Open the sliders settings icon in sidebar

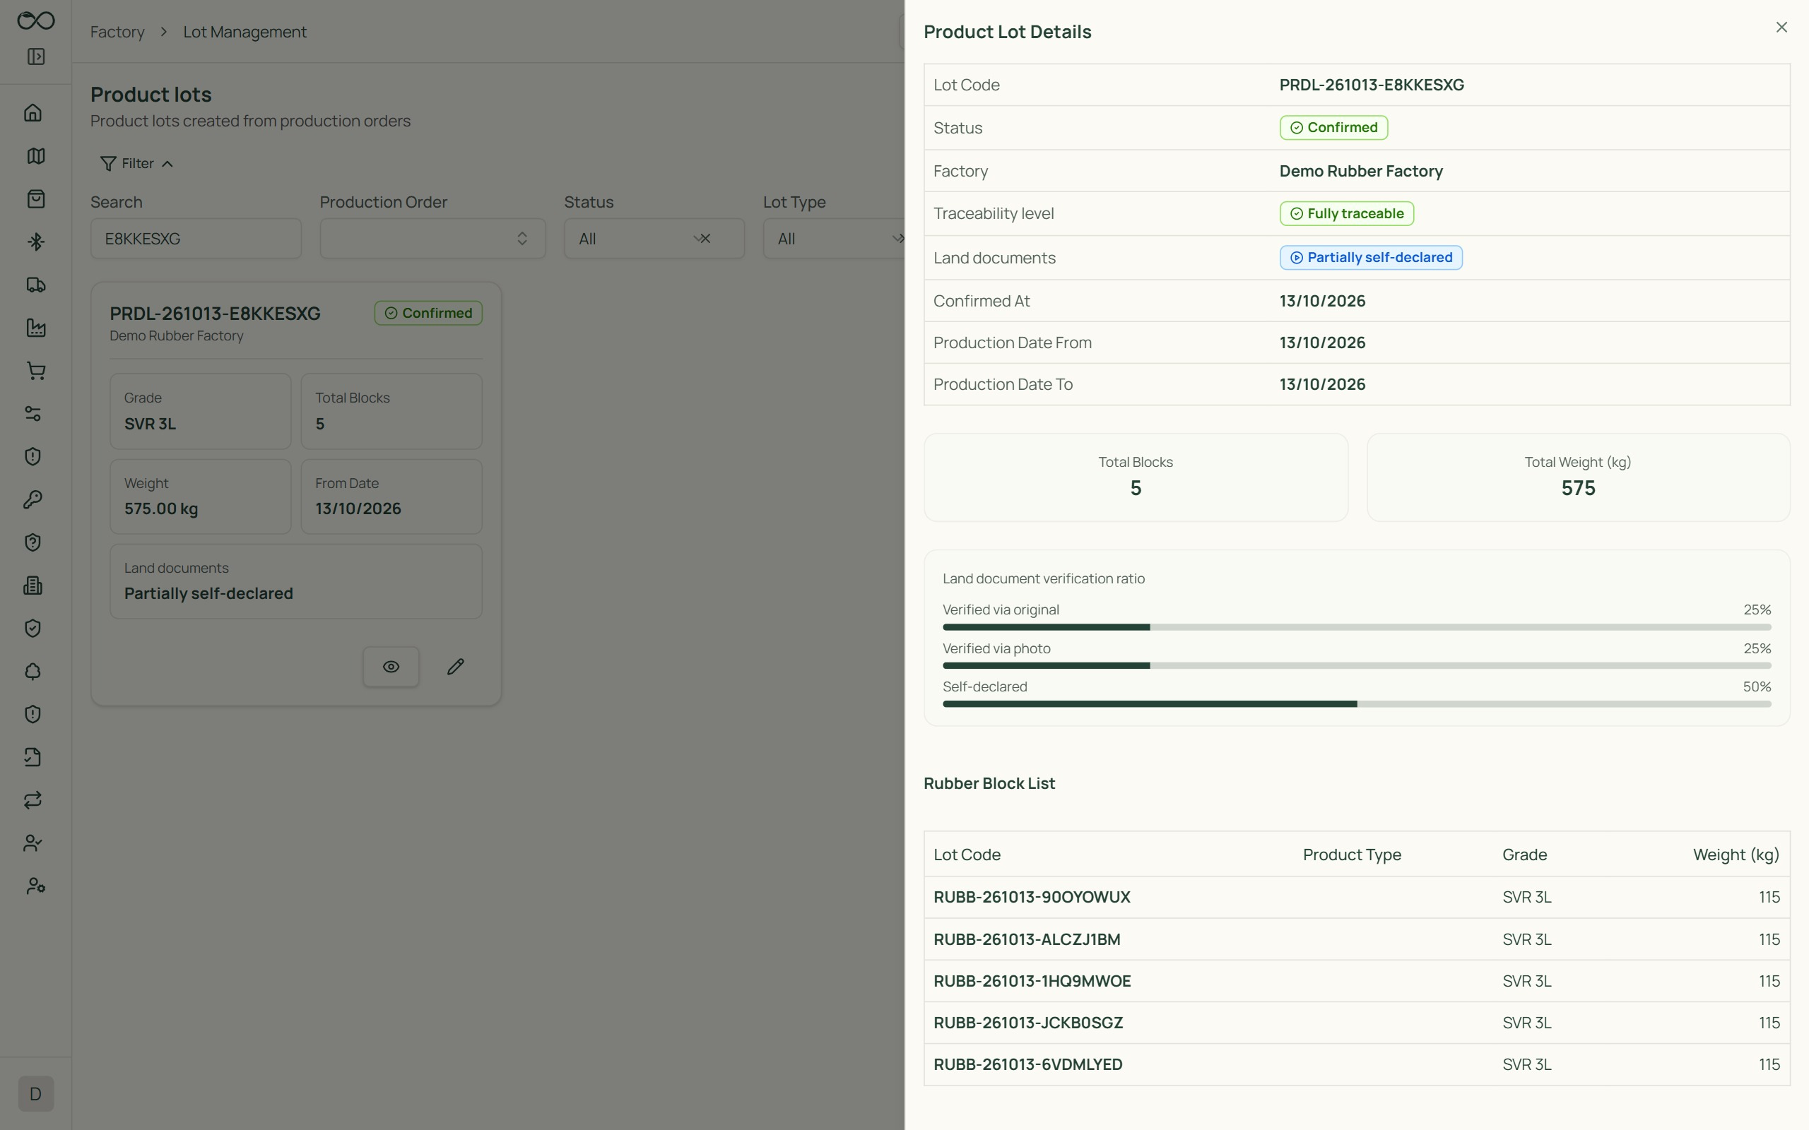[33, 414]
